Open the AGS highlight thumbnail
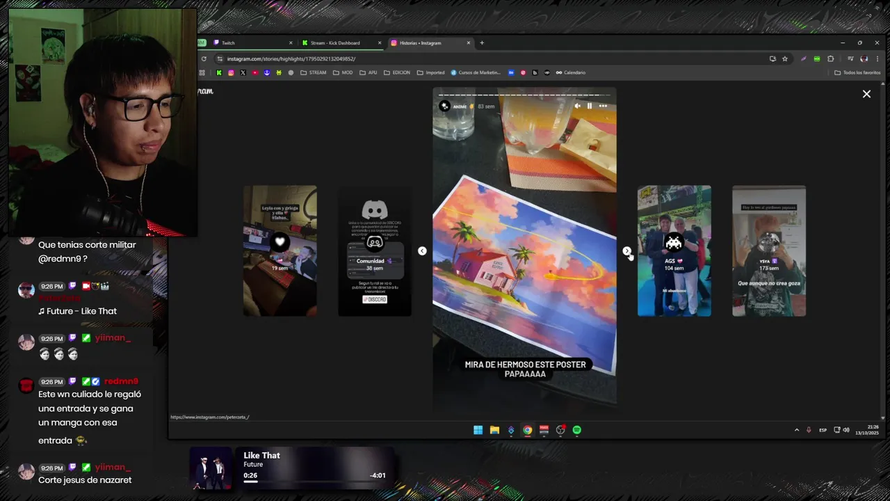This screenshot has width=890, height=501. pos(674,250)
